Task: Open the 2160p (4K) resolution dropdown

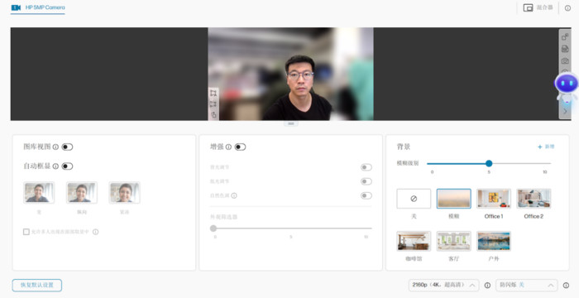Action: pyautogui.click(x=443, y=285)
